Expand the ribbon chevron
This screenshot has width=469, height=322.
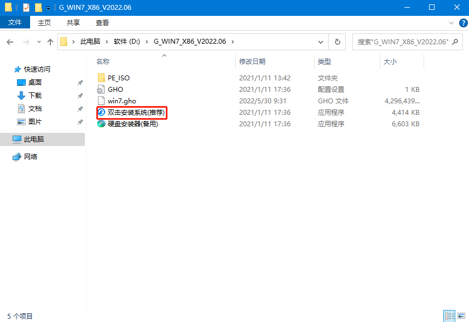451,22
